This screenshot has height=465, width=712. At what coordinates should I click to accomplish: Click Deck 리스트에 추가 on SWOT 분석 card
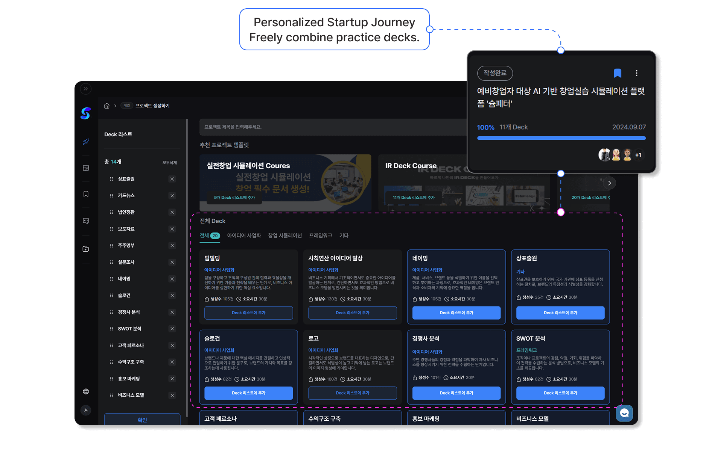click(560, 393)
